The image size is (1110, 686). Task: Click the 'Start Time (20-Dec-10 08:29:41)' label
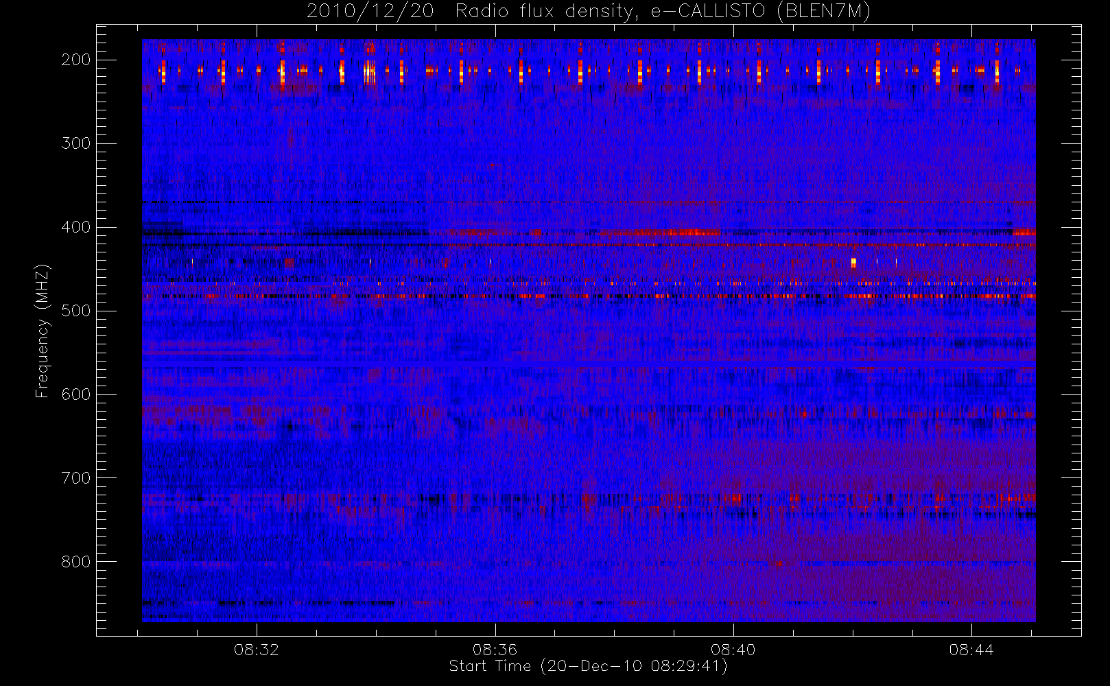pyautogui.click(x=588, y=666)
